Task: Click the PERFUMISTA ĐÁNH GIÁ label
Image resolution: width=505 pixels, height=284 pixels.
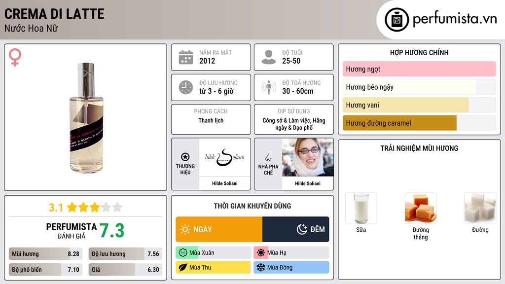Action: [72, 231]
